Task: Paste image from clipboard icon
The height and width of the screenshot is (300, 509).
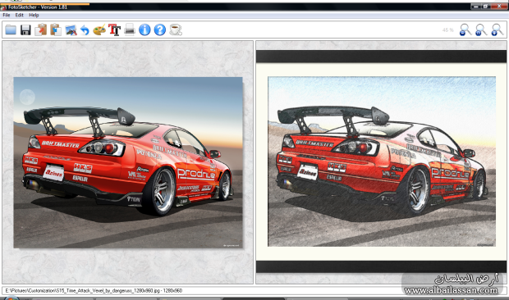Action: coord(56,30)
